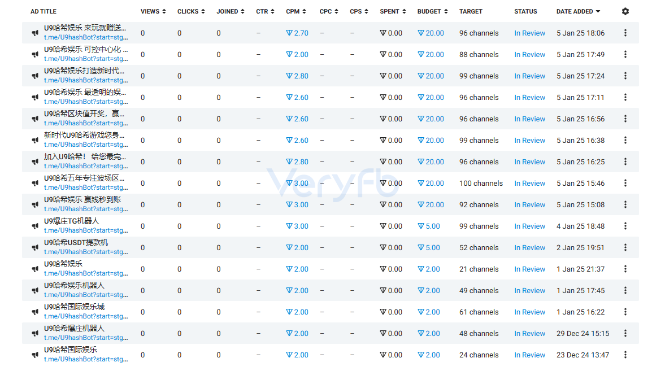Open options menu for ad added 5 Jan 25 16:25
Viewport: 665px width, 371px height.
625,162
